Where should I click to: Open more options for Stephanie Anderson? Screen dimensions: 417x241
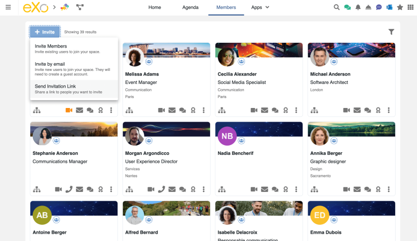[111, 189]
